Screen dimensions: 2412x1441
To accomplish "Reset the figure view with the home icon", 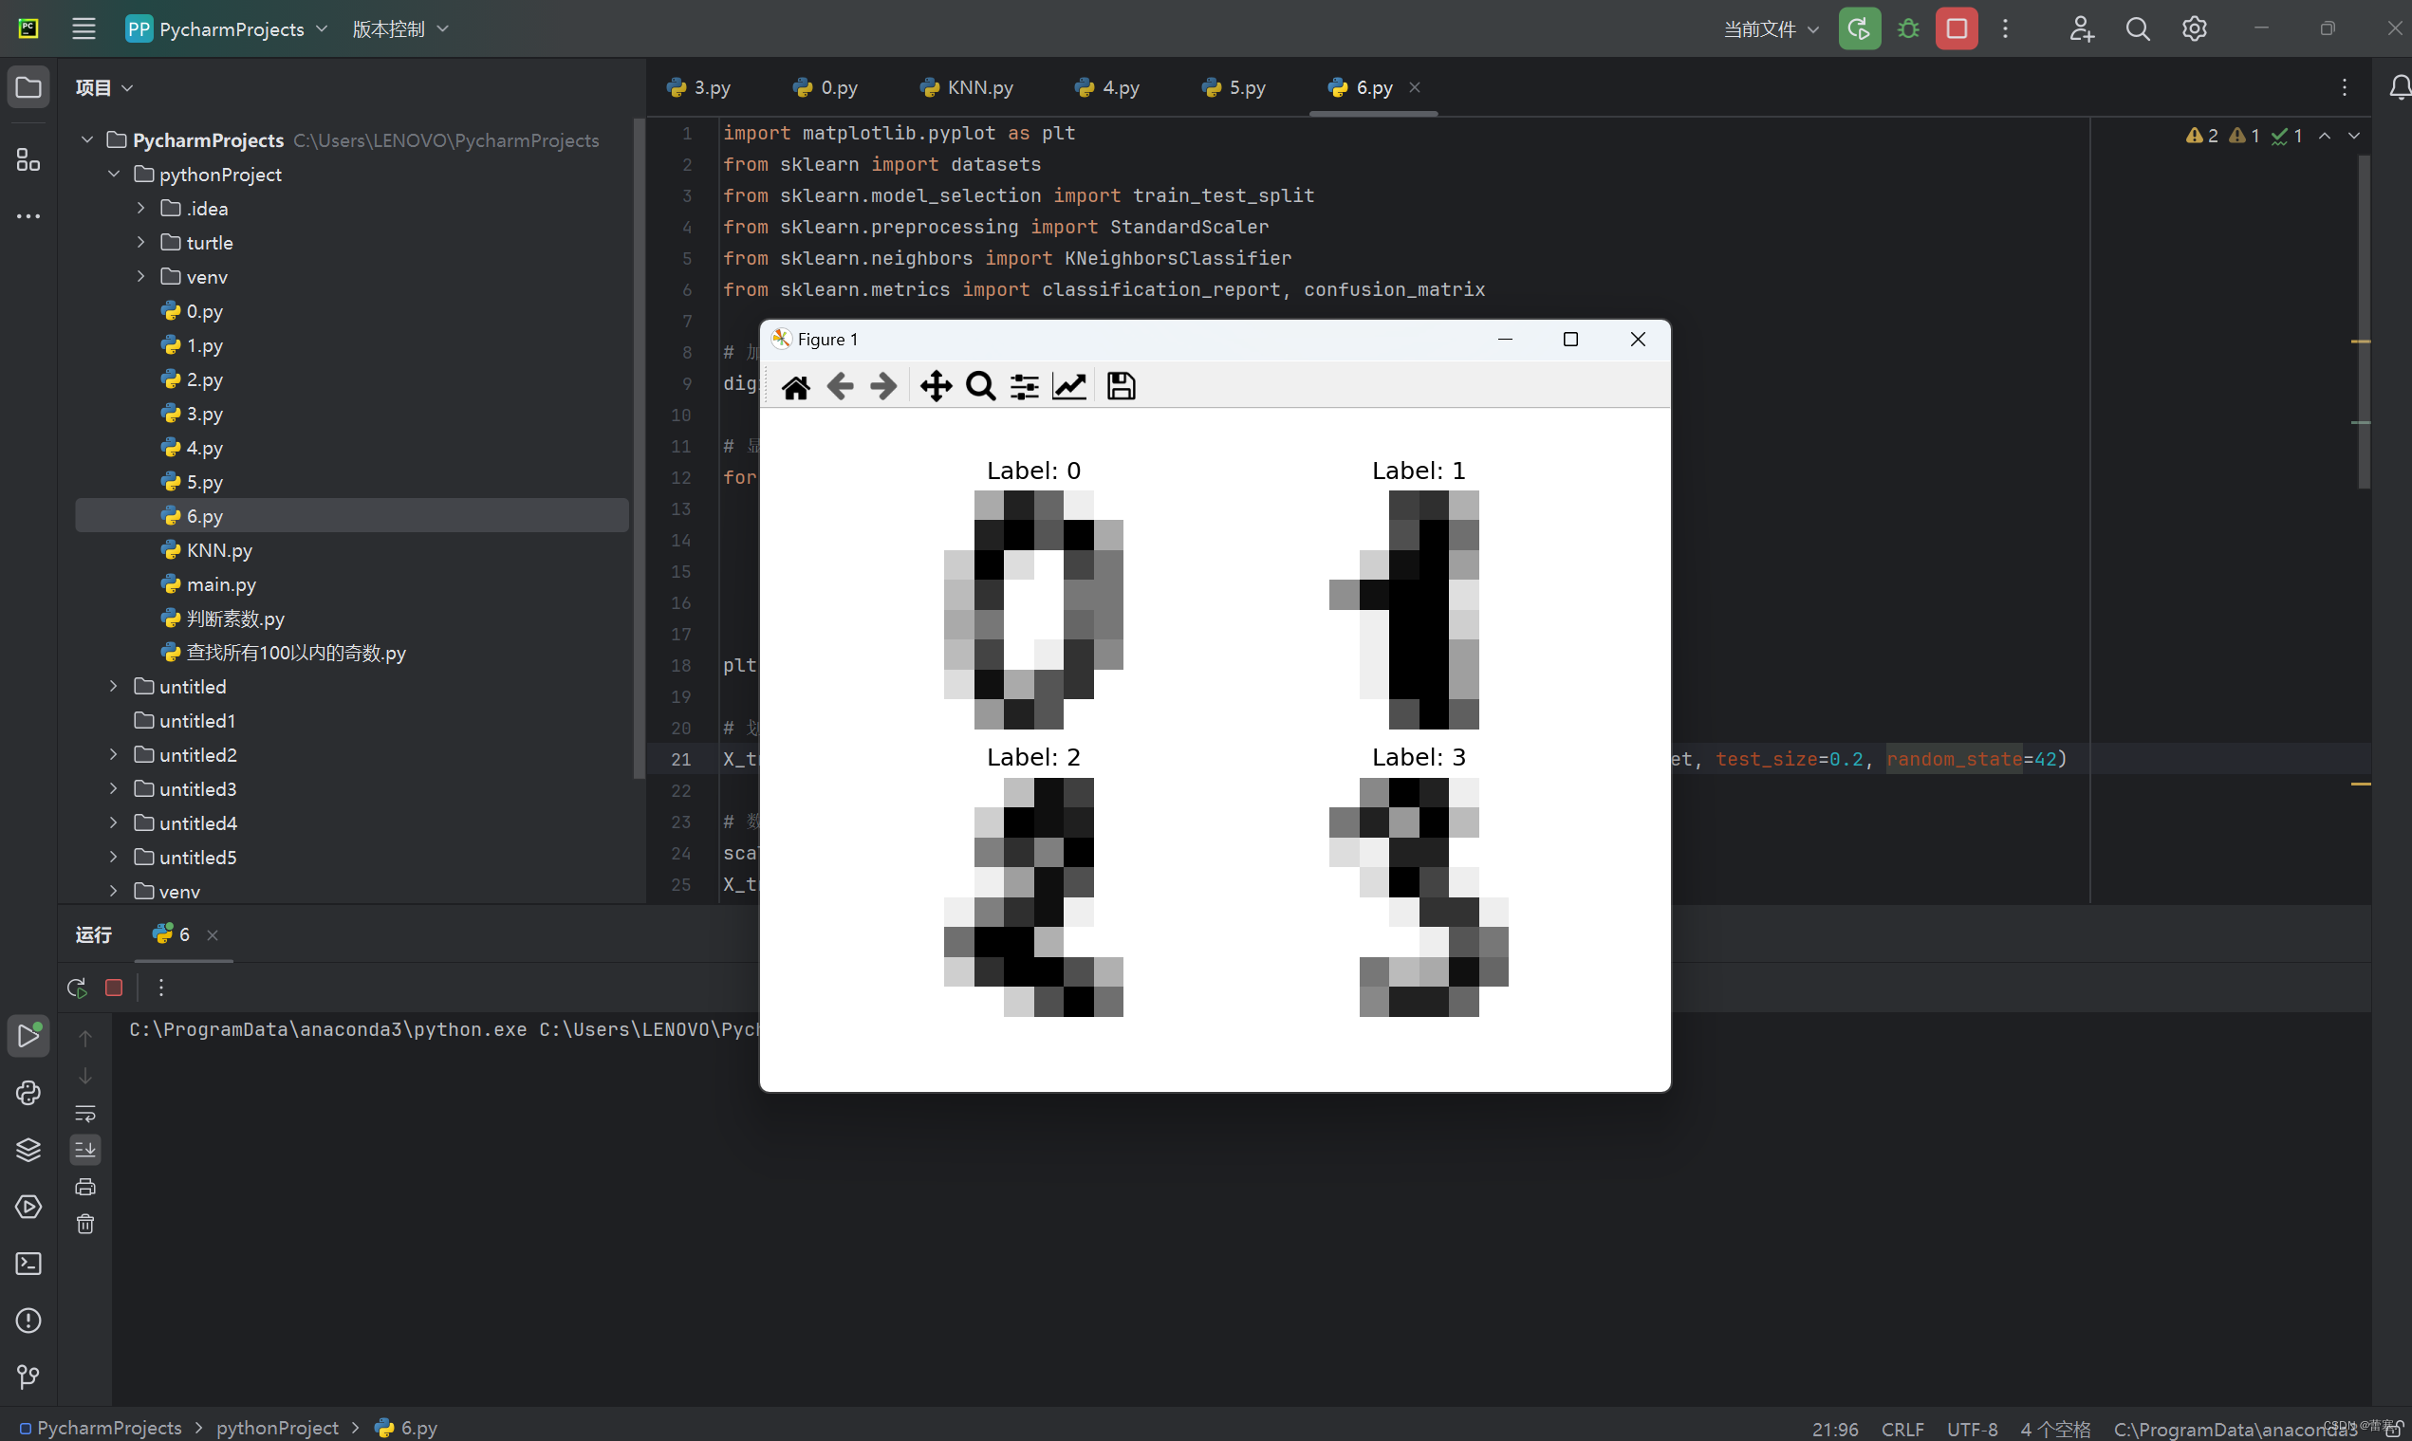I will (796, 385).
